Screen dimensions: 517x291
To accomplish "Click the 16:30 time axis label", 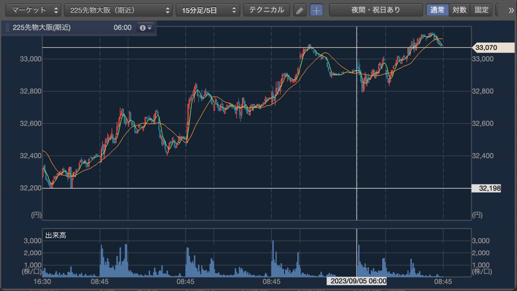I will [x=43, y=281].
